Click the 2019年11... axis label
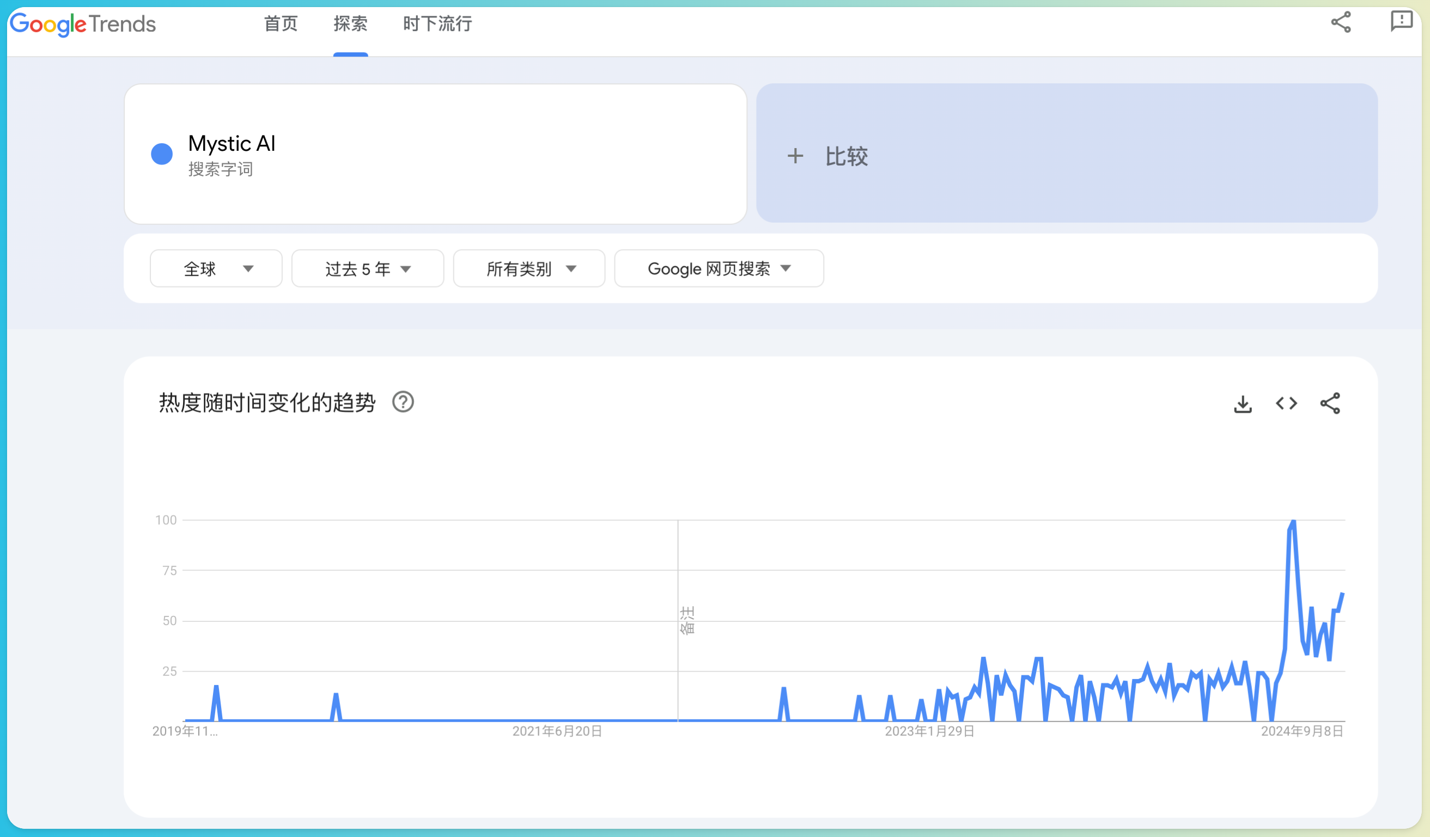 coord(185,731)
